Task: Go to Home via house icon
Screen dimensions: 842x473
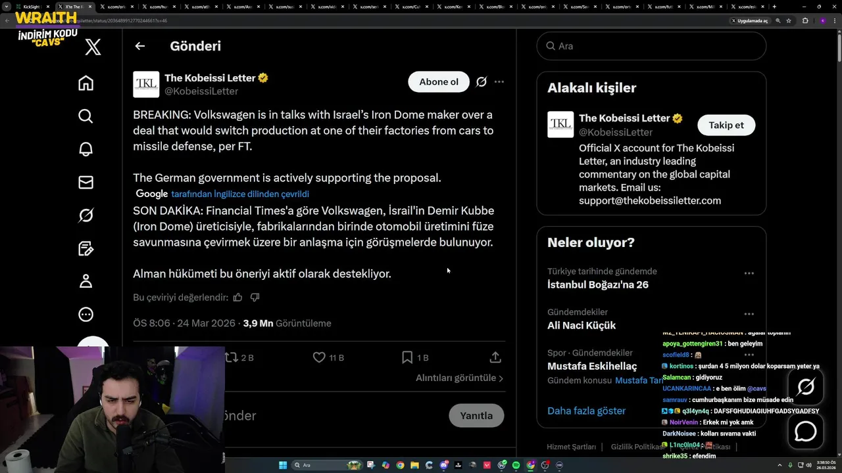Action: (86, 83)
